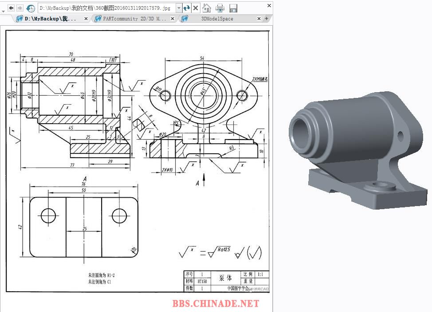Print the drawing with printer icon
The height and width of the screenshot is (312, 432).
(220, 8)
